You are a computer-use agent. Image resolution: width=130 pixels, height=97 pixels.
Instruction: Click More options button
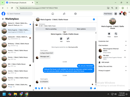(81, 29)
